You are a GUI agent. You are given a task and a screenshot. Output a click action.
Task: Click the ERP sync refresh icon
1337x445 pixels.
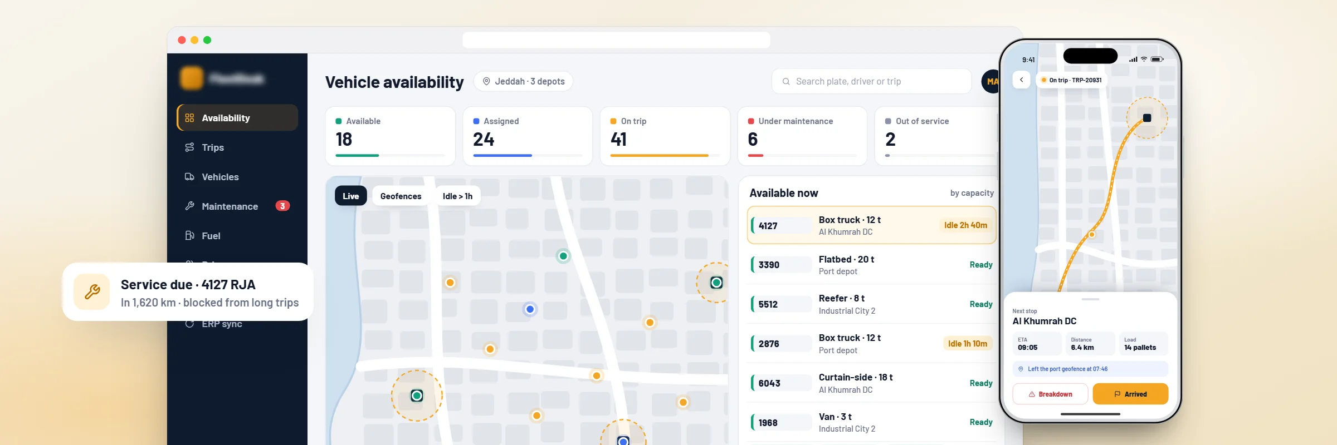tap(189, 324)
